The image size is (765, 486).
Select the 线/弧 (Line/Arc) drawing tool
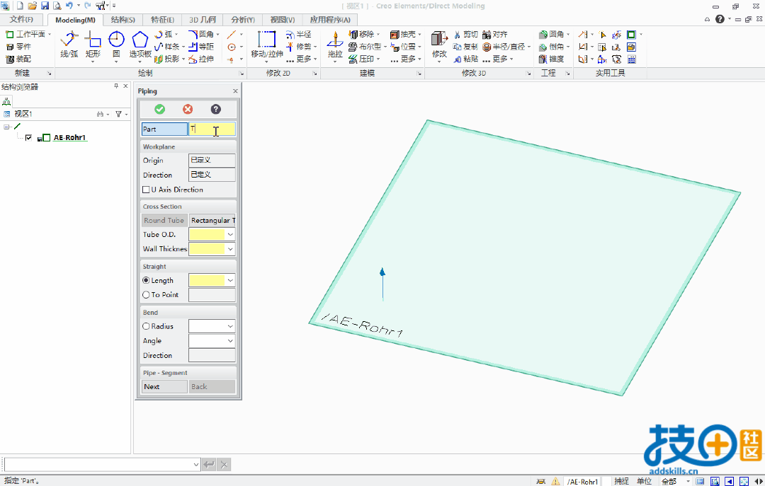[x=69, y=45]
